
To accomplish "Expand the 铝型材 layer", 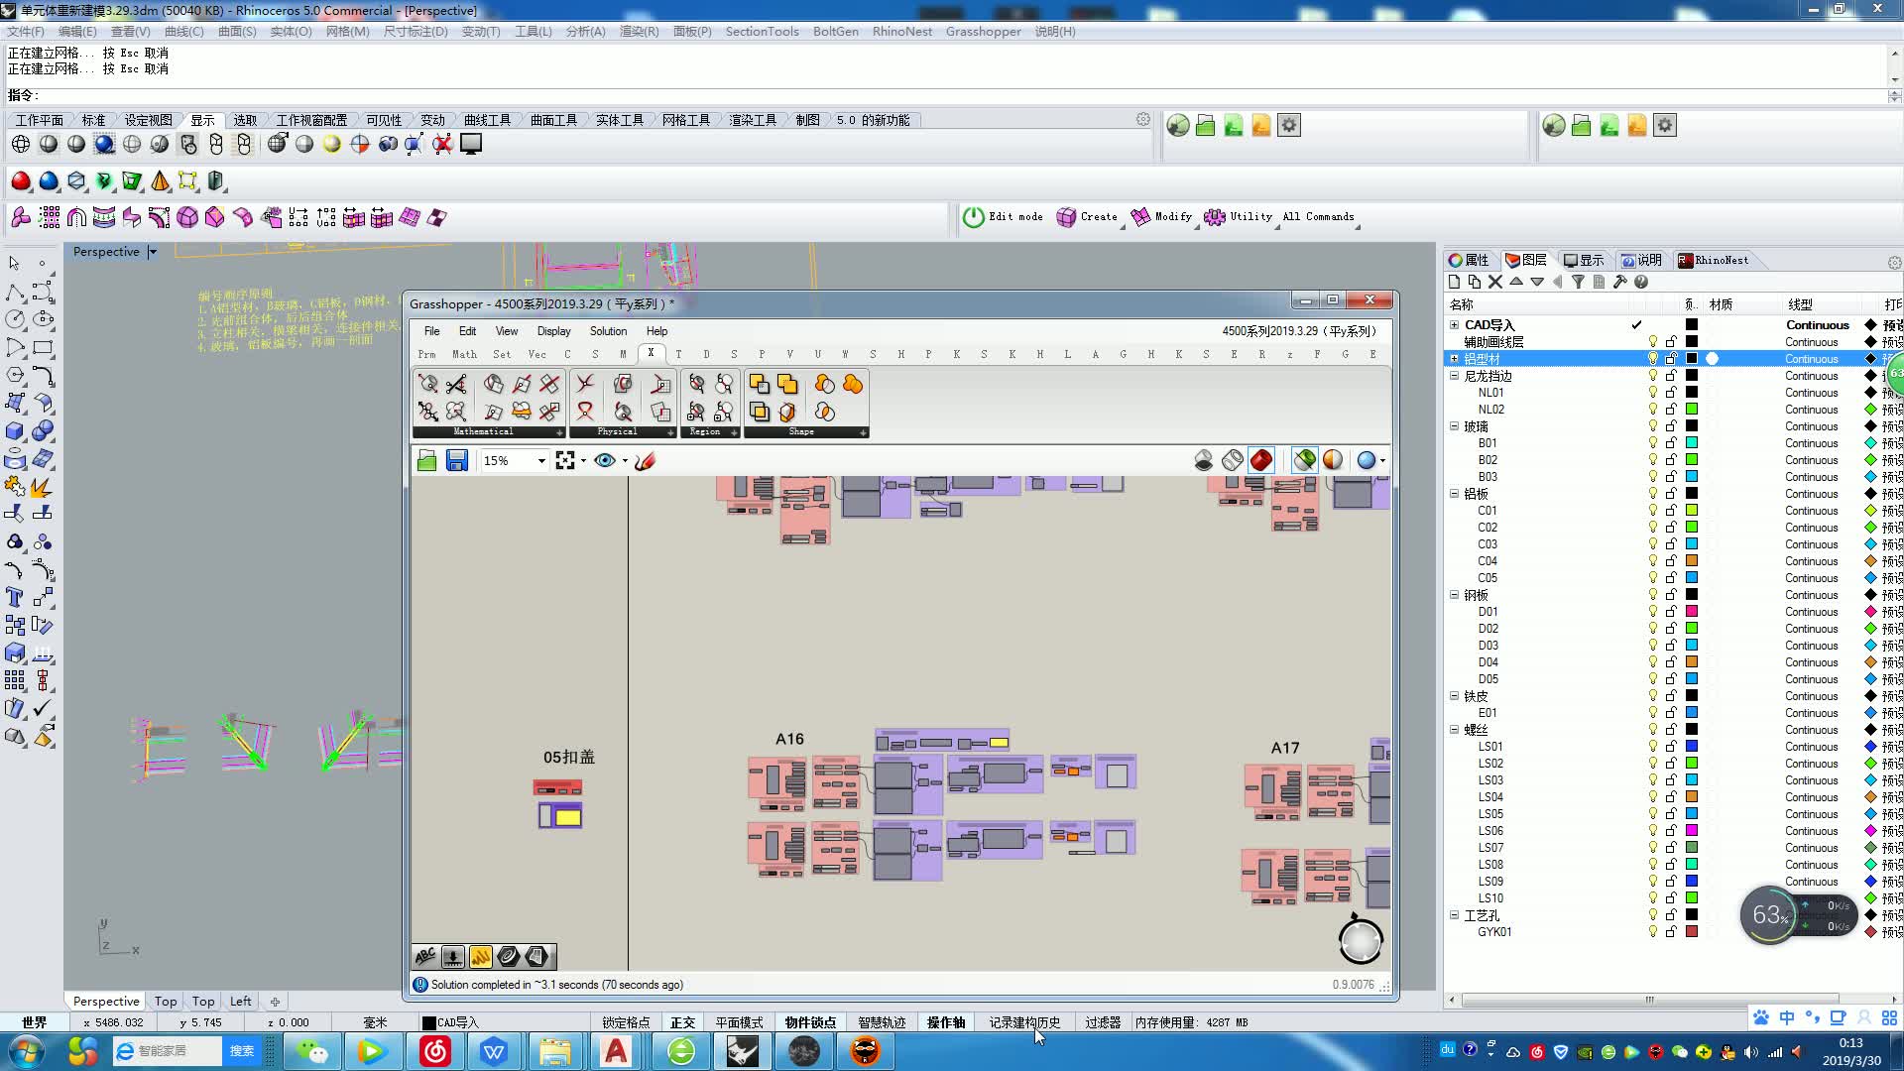I will (1454, 359).
